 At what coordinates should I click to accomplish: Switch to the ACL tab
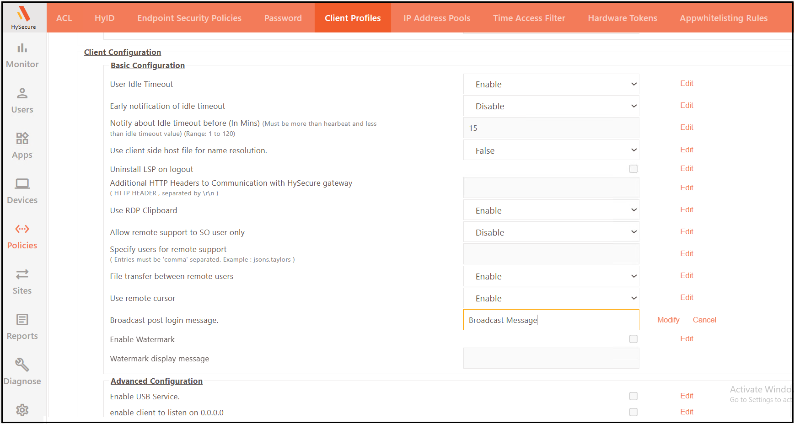coord(64,18)
